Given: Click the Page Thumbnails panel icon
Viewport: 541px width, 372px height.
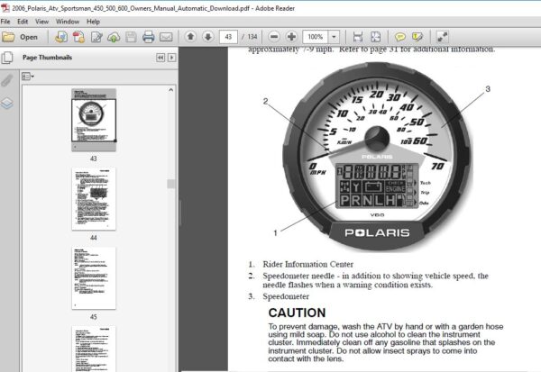Looking at the screenshot, I should [7, 58].
